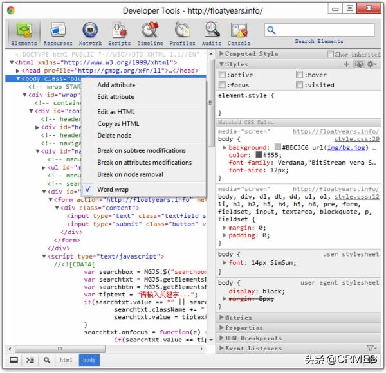Image resolution: width=386 pixels, height=373 pixels.
Task: Toggle the :hover pseudo-class checkbox
Action: tap(299, 75)
